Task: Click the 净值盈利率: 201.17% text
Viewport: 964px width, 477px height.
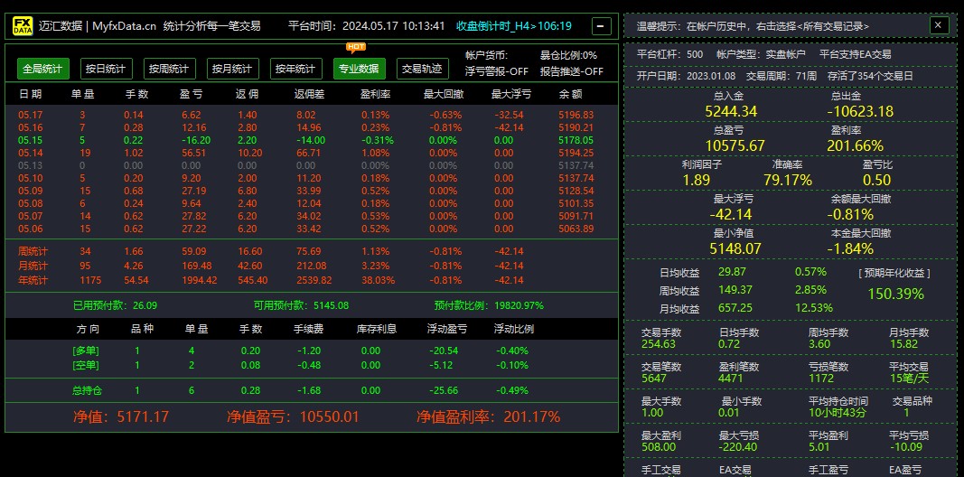Action: point(488,416)
